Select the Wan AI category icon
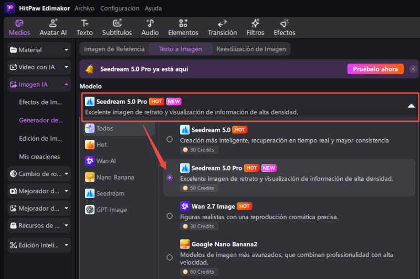Screen dimensions: 420x279 click(x=90, y=161)
